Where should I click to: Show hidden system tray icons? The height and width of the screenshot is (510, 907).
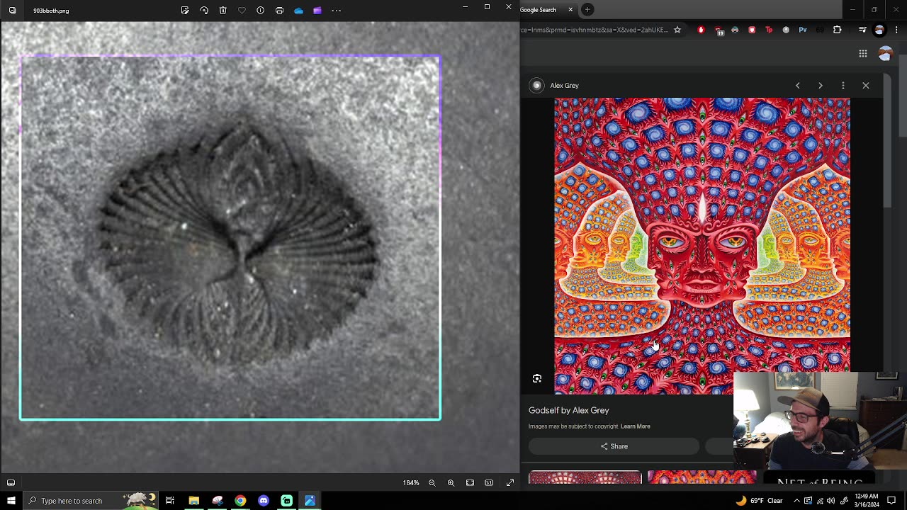[x=796, y=501]
